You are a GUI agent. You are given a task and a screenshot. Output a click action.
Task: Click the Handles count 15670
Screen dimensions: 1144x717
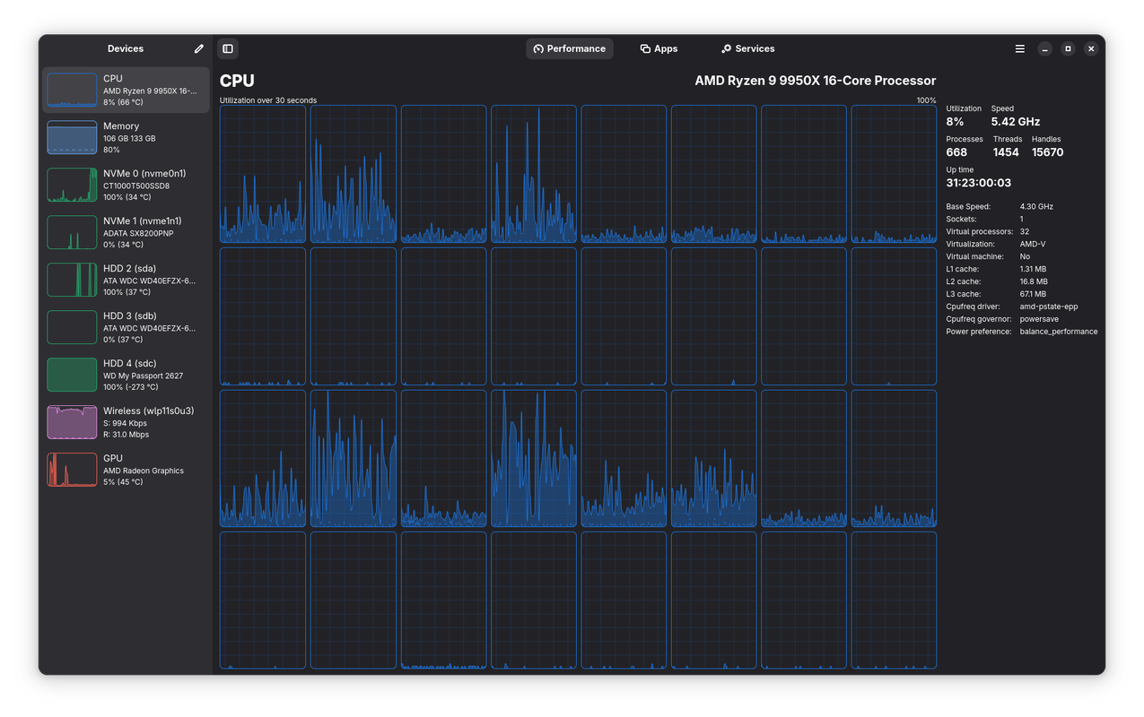(x=1048, y=152)
